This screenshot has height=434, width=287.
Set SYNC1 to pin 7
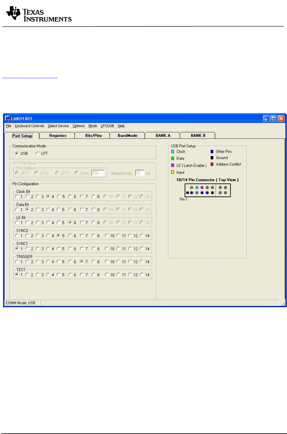(82, 248)
